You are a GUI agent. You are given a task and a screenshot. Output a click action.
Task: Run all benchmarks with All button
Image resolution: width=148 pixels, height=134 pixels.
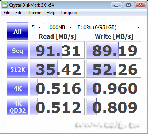[17, 31]
